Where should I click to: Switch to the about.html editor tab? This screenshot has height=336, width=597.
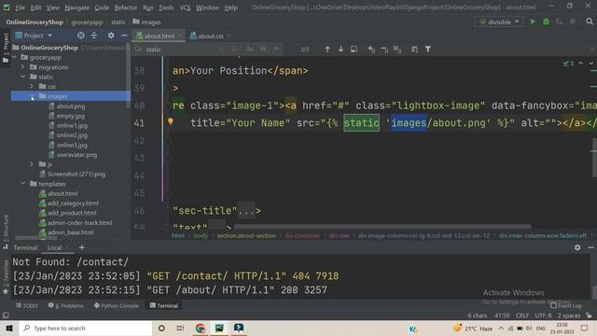click(x=159, y=36)
